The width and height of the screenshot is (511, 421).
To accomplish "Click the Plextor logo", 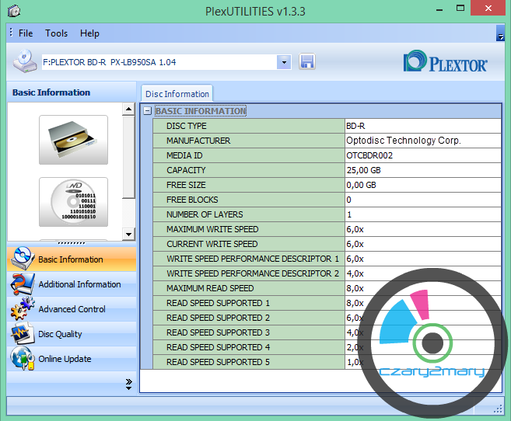I will (x=446, y=63).
